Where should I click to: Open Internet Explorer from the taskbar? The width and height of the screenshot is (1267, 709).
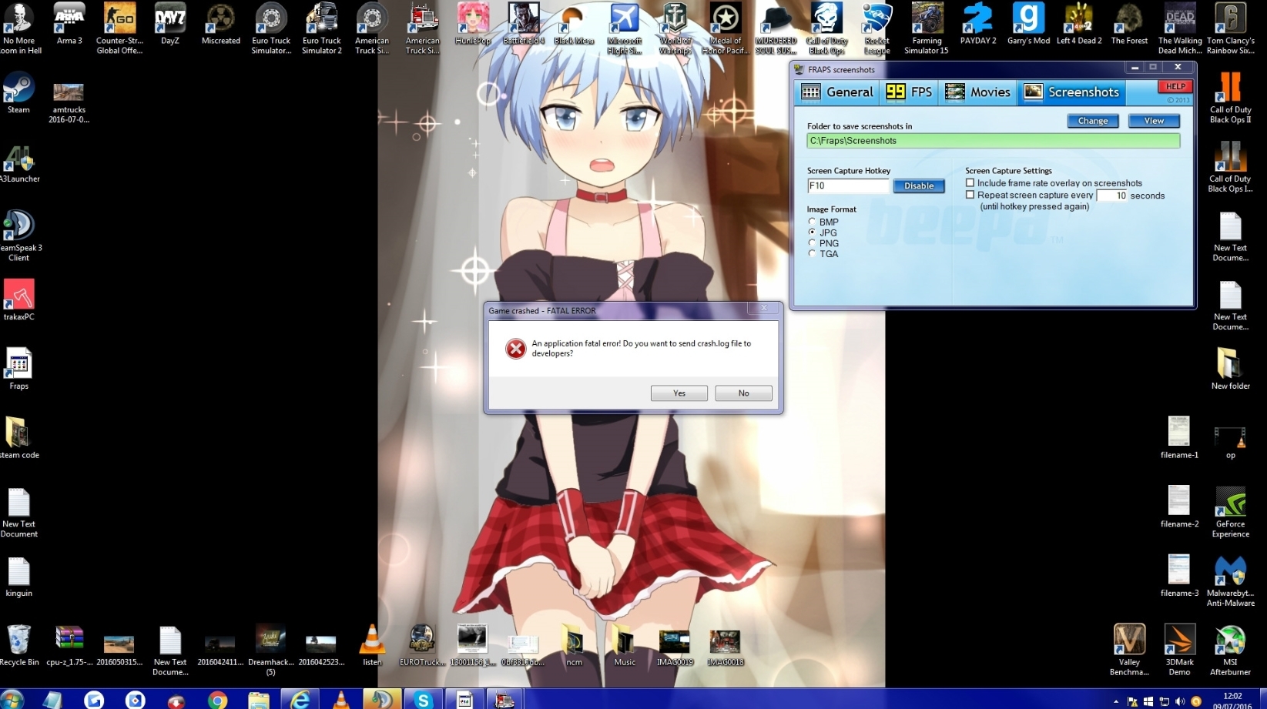(x=300, y=700)
